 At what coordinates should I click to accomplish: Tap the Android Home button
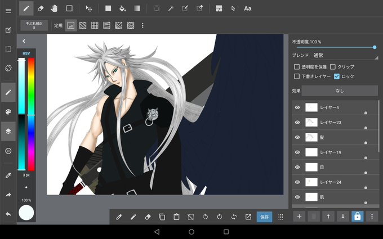191,232
